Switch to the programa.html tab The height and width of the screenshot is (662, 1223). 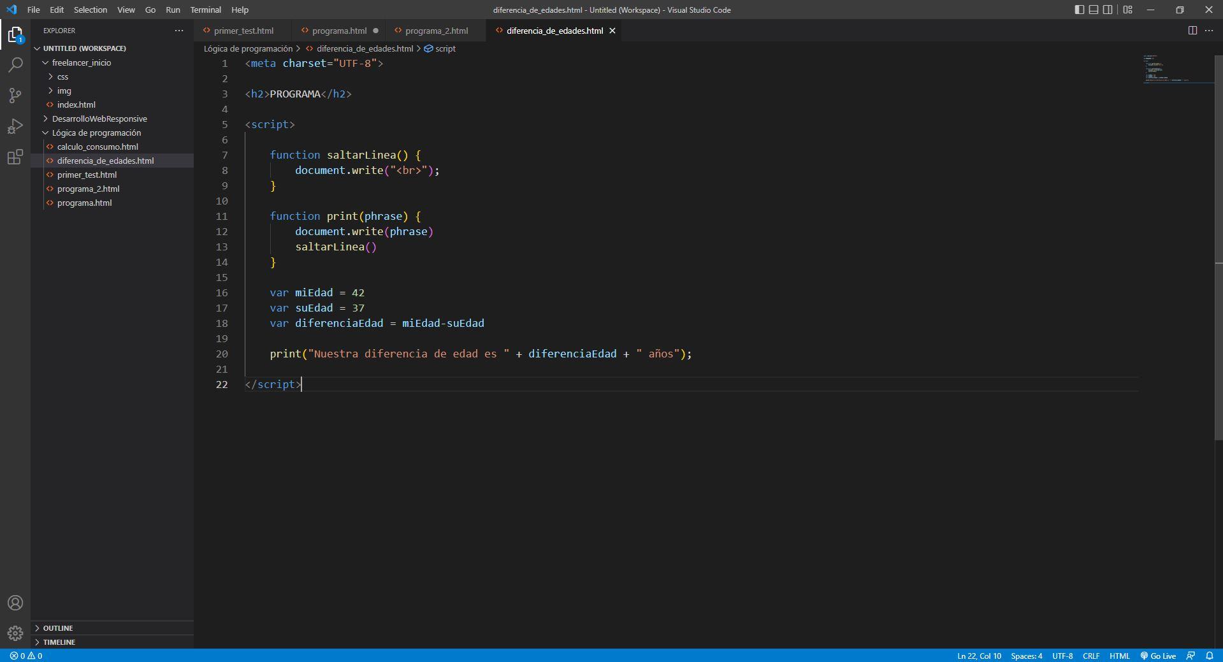[x=339, y=31]
